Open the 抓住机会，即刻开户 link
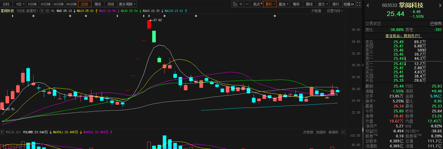Screen dimensions: 443x149 coord(403,36)
